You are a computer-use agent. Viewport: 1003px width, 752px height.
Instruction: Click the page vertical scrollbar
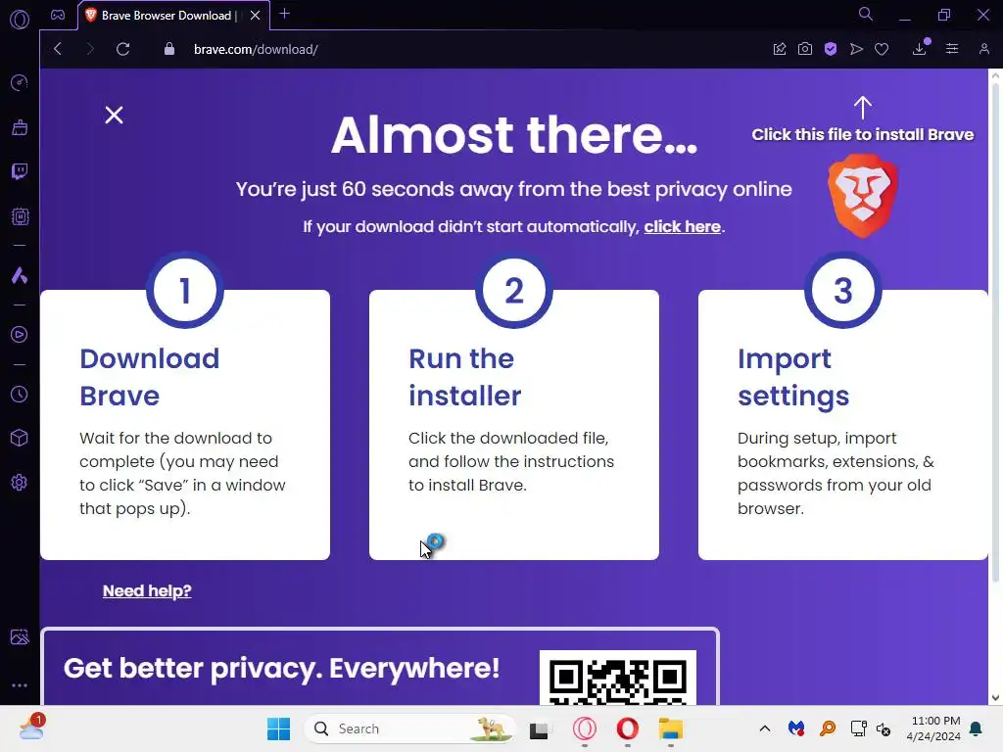point(995,333)
